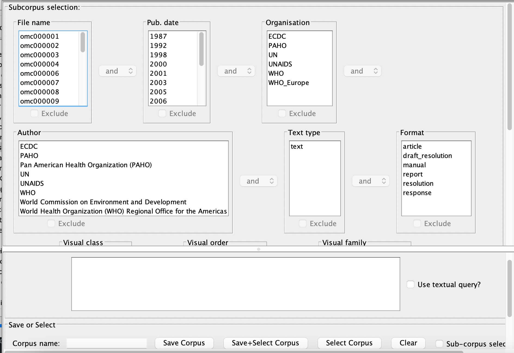Choose UNAIDS in the Organisation list
Screen dimensions: 514x353
(x=280, y=64)
